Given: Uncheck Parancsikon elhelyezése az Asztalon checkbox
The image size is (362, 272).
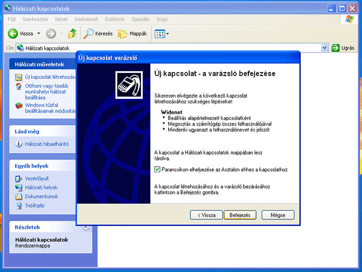Looking at the screenshot, I should [157, 170].
